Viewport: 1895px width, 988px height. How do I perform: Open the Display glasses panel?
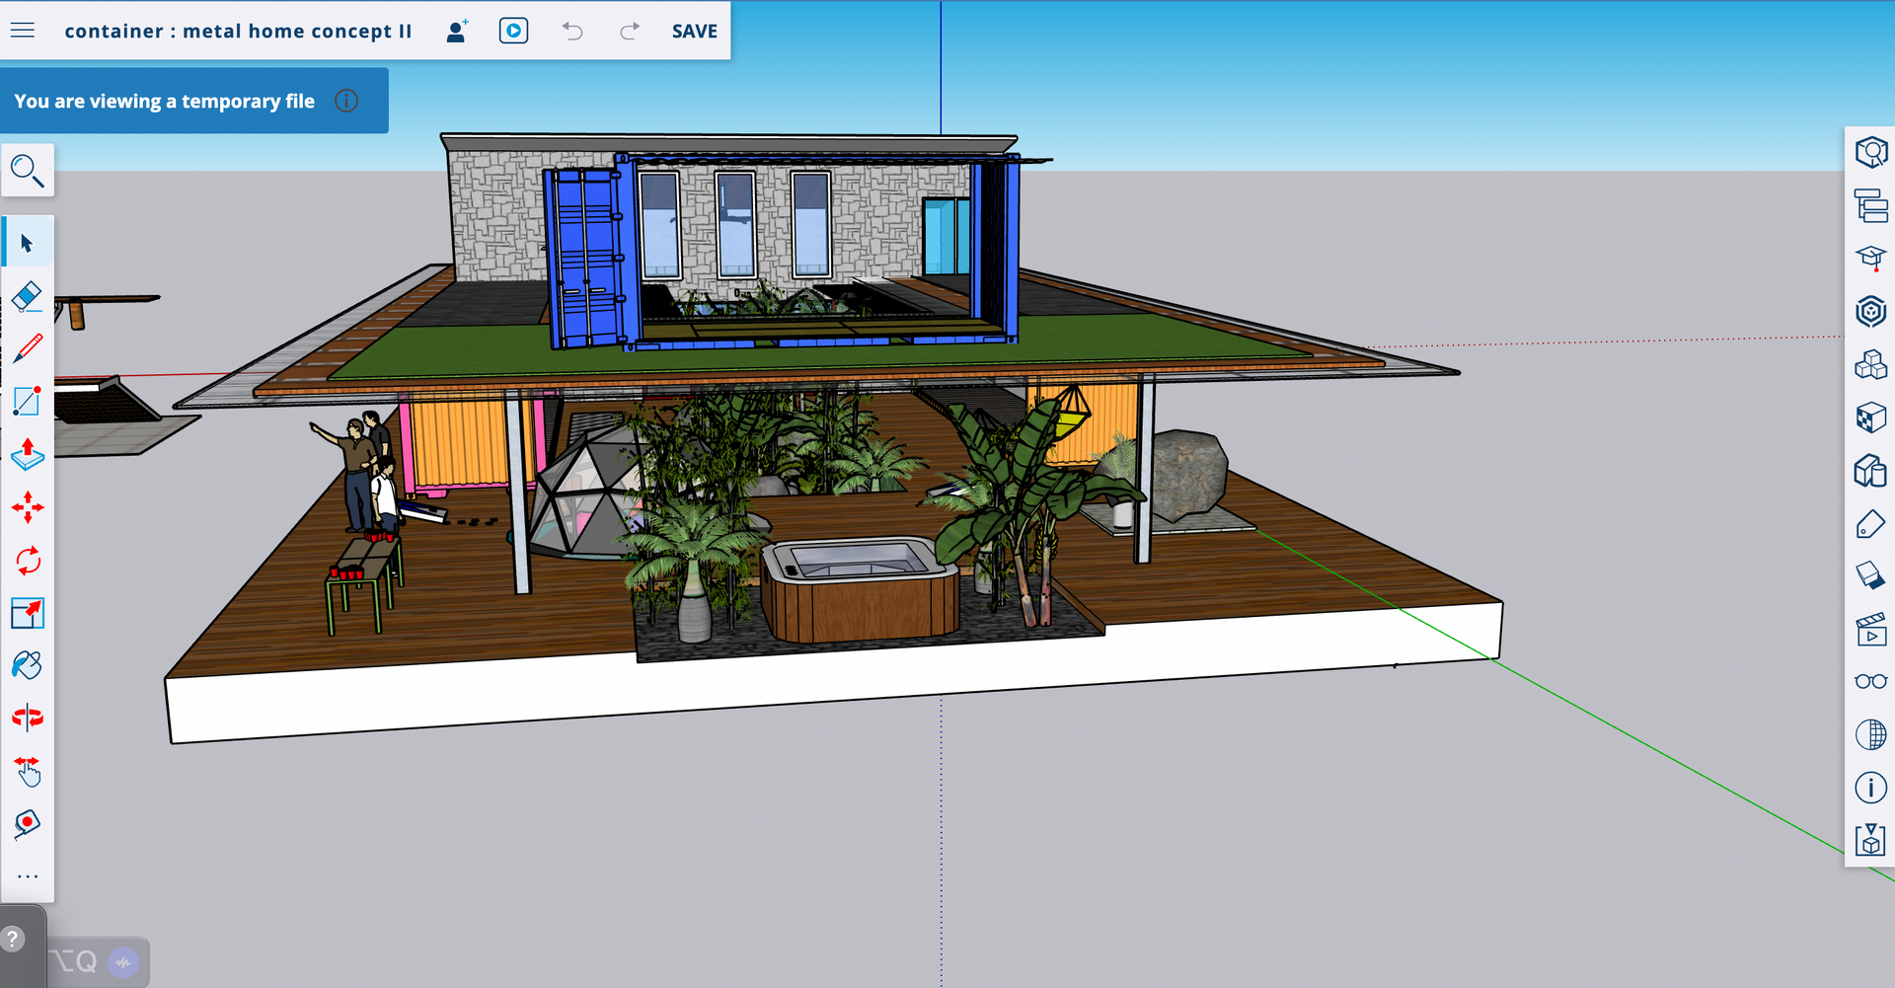[x=1870, y=681]
